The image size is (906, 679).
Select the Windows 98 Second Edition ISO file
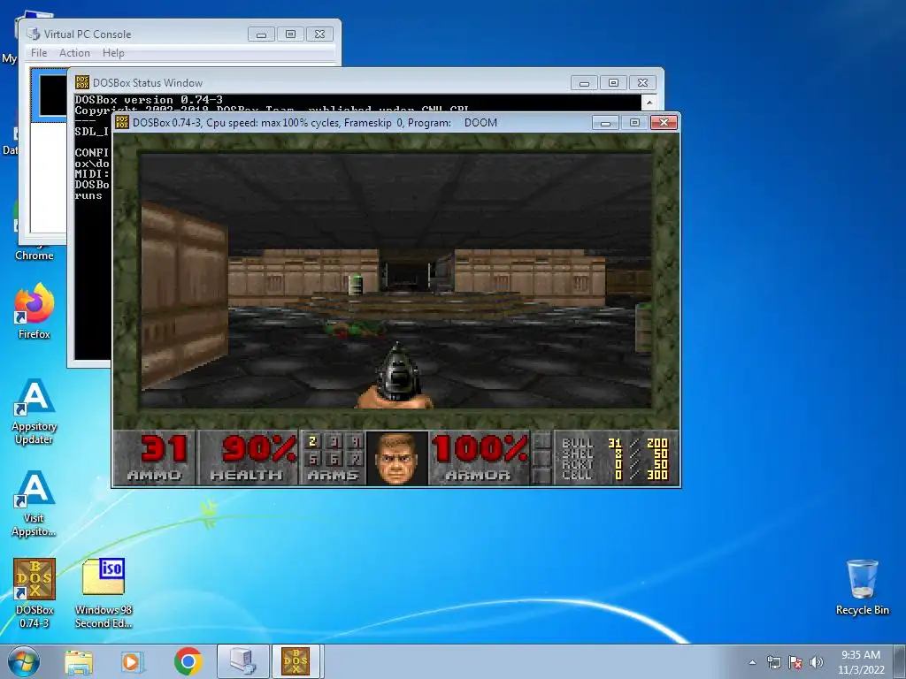click(104, 593)
